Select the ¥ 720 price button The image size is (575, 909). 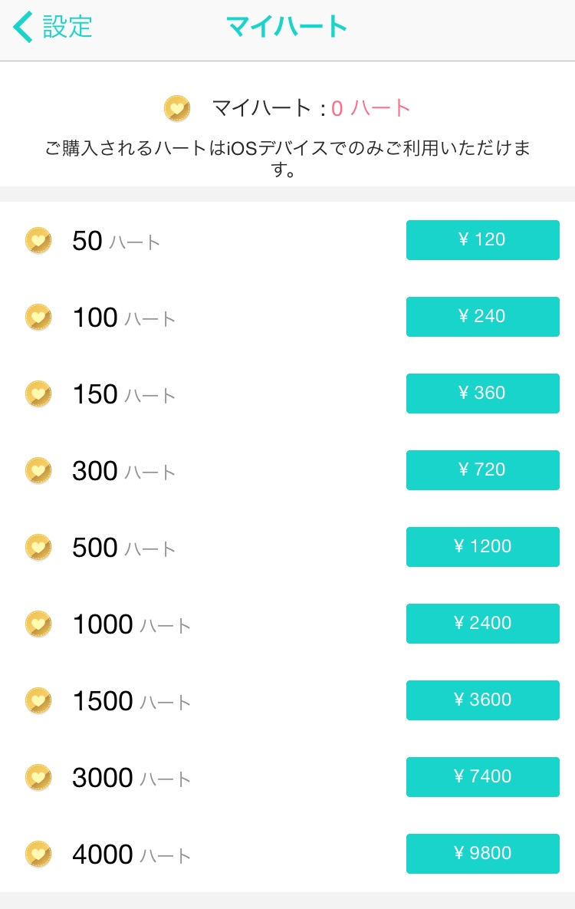pos(482,470)
